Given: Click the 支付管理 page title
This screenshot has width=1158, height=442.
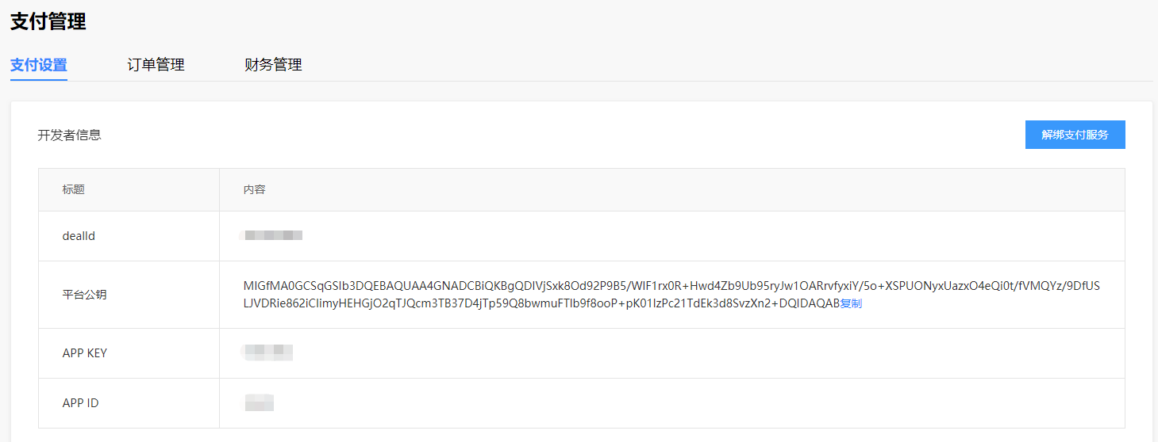Looking at the screenshot, I should (48, 22).
